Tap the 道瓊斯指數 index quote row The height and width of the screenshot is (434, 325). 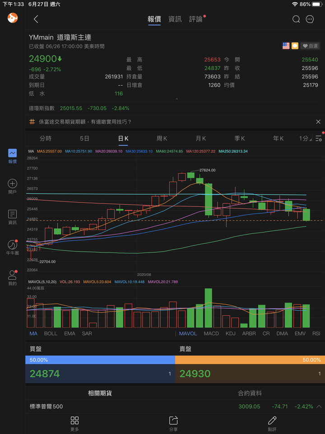(x=175, y=108)
